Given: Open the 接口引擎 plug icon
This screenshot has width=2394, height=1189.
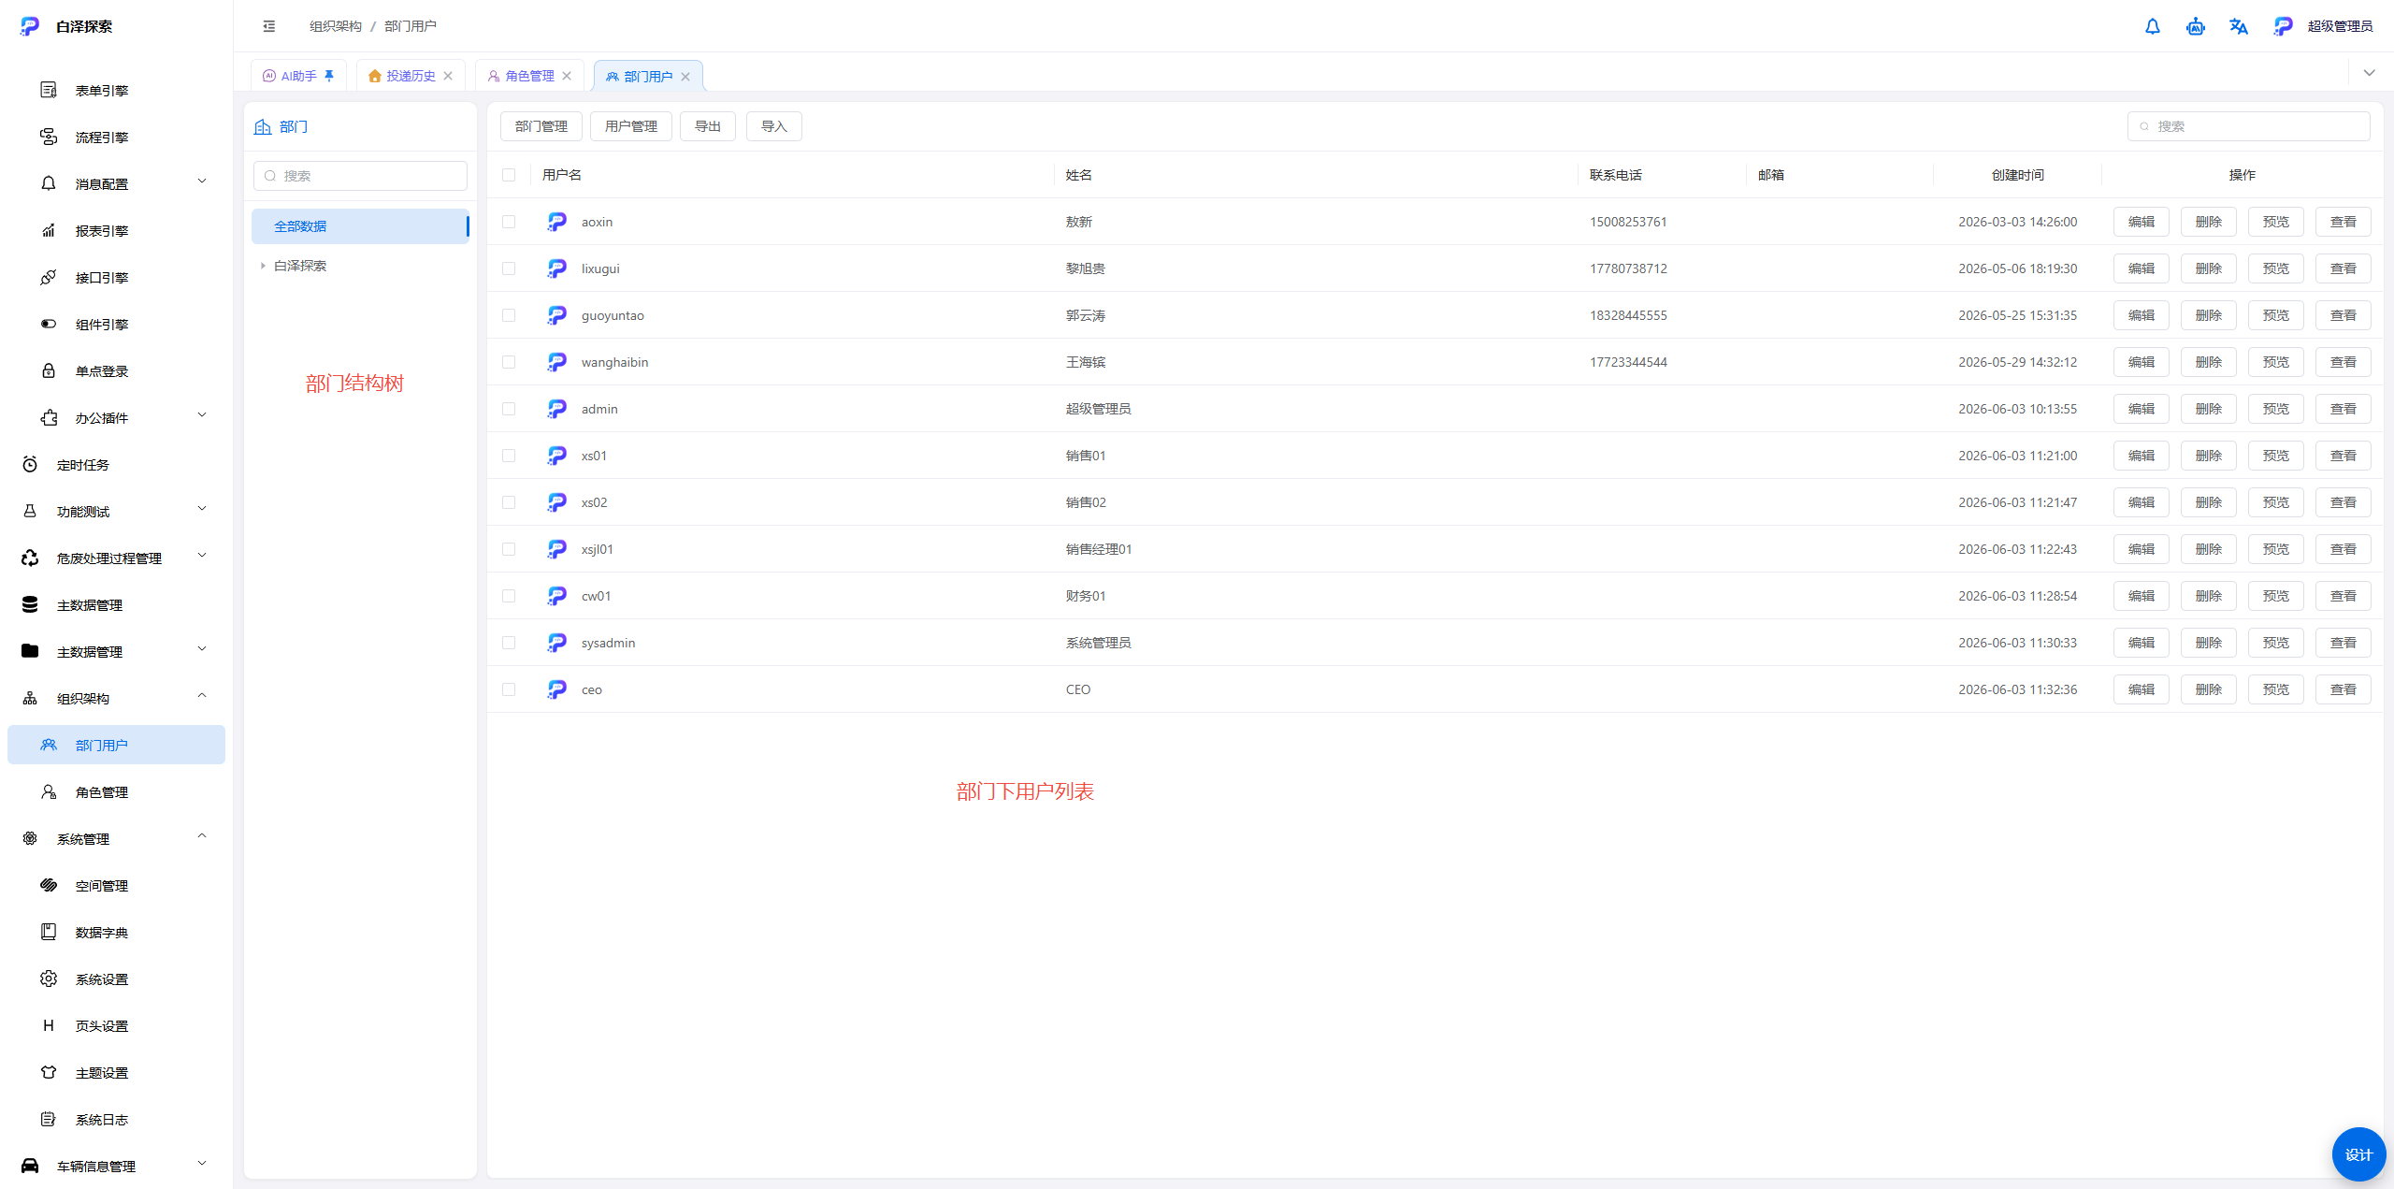Looking at the screenshot, I should pyautogui.click(x=49, y=277).
